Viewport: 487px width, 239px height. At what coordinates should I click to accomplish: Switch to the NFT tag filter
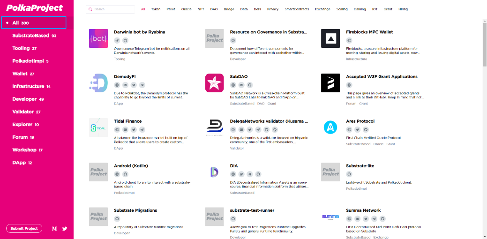pyautogui.click(x=201, y=9)
